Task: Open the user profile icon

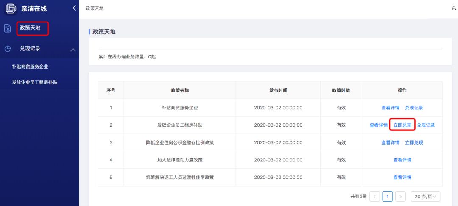Action: (454, 8)
